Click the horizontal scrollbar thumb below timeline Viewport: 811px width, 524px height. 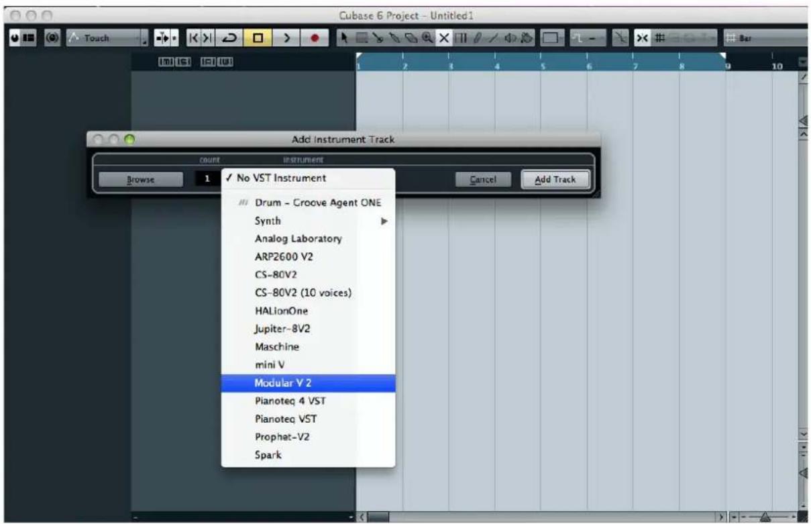click(378, 518)
